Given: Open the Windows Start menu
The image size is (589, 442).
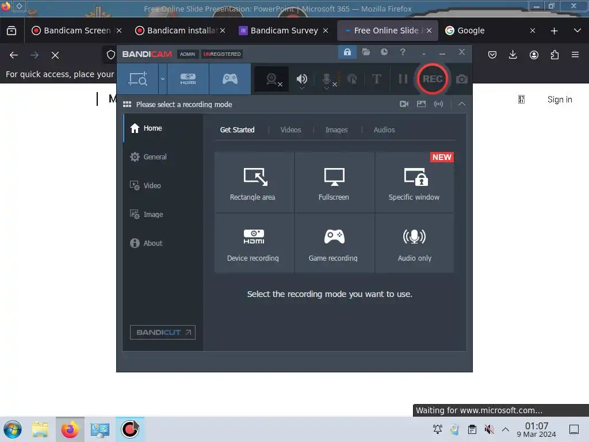Looking at the screenshot, I should tap(13, 429).
